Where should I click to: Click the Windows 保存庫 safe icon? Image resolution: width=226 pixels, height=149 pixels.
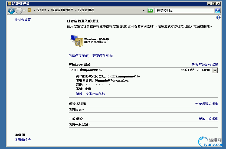[77, 41]
